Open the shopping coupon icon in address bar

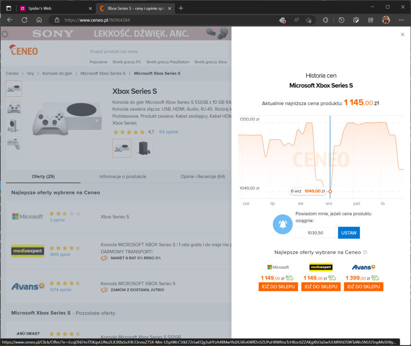282,20
